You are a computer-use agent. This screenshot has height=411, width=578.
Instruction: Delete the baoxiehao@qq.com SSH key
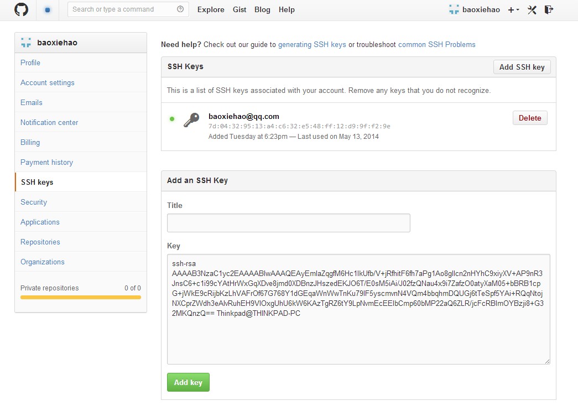click(530, 118)
